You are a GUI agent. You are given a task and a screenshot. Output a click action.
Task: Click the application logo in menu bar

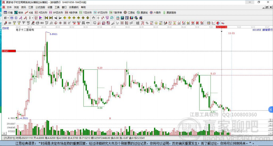(4, 7)
